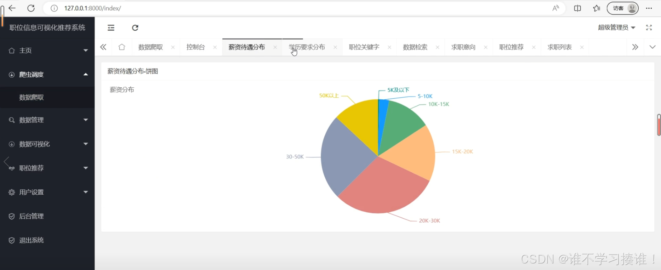
Task: Close the 职位推荐 tab
Action: pos(534,47)
